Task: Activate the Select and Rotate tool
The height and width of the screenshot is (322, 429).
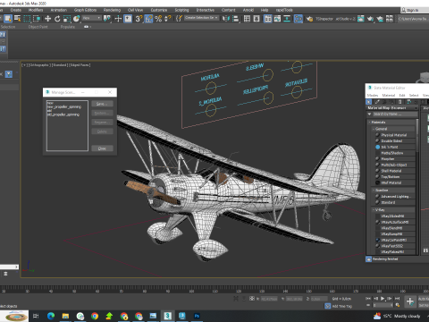Action: pos(57,19)
